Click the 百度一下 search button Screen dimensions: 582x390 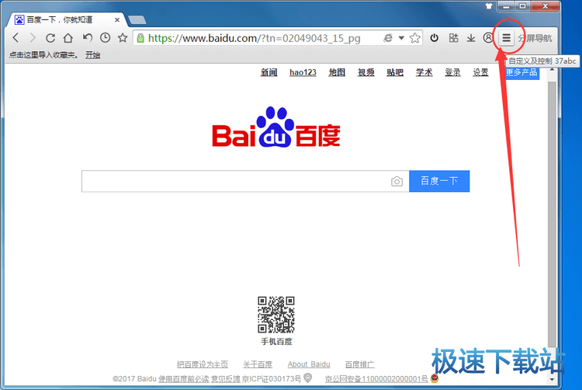pos(439,181)
